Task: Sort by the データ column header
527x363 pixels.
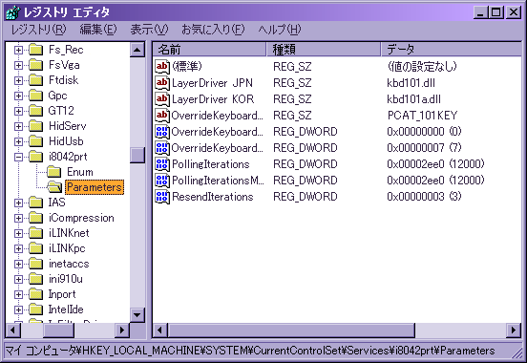Action: click(452, 50)
